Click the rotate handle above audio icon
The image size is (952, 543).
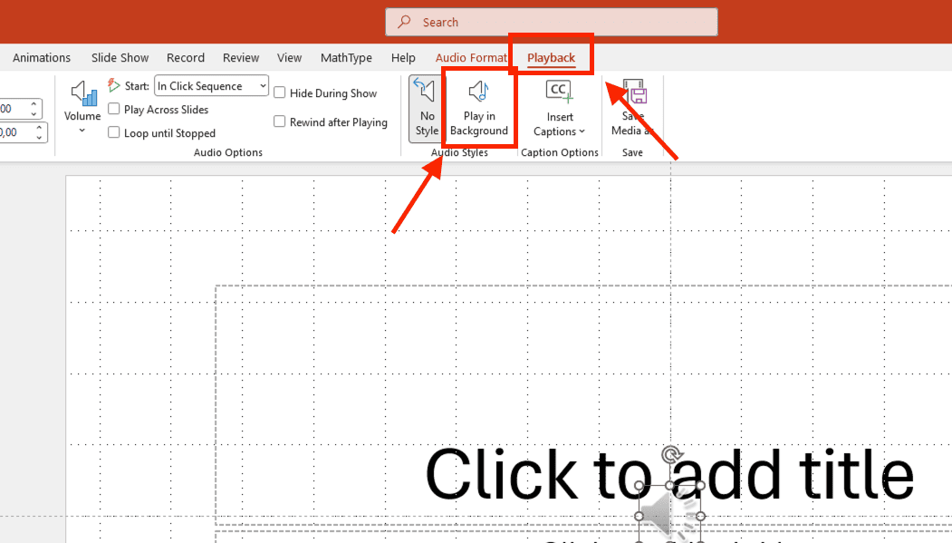(671, 454)
